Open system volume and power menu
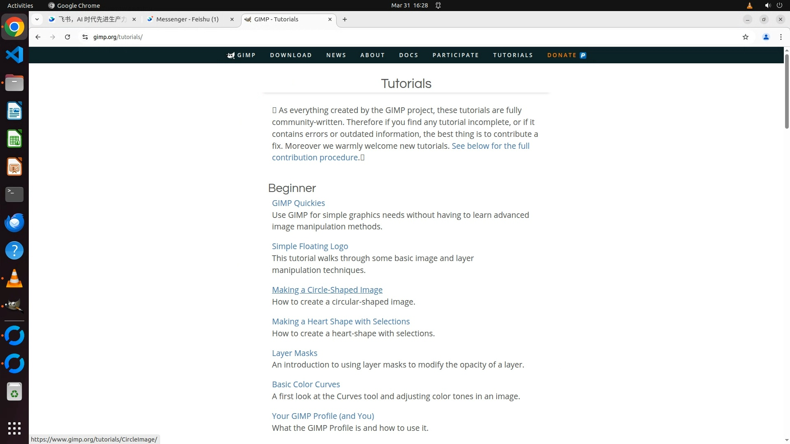This screenshot has width=790, height=444. [x=773, y=5]
